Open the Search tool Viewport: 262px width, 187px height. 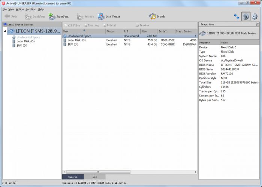157,16
